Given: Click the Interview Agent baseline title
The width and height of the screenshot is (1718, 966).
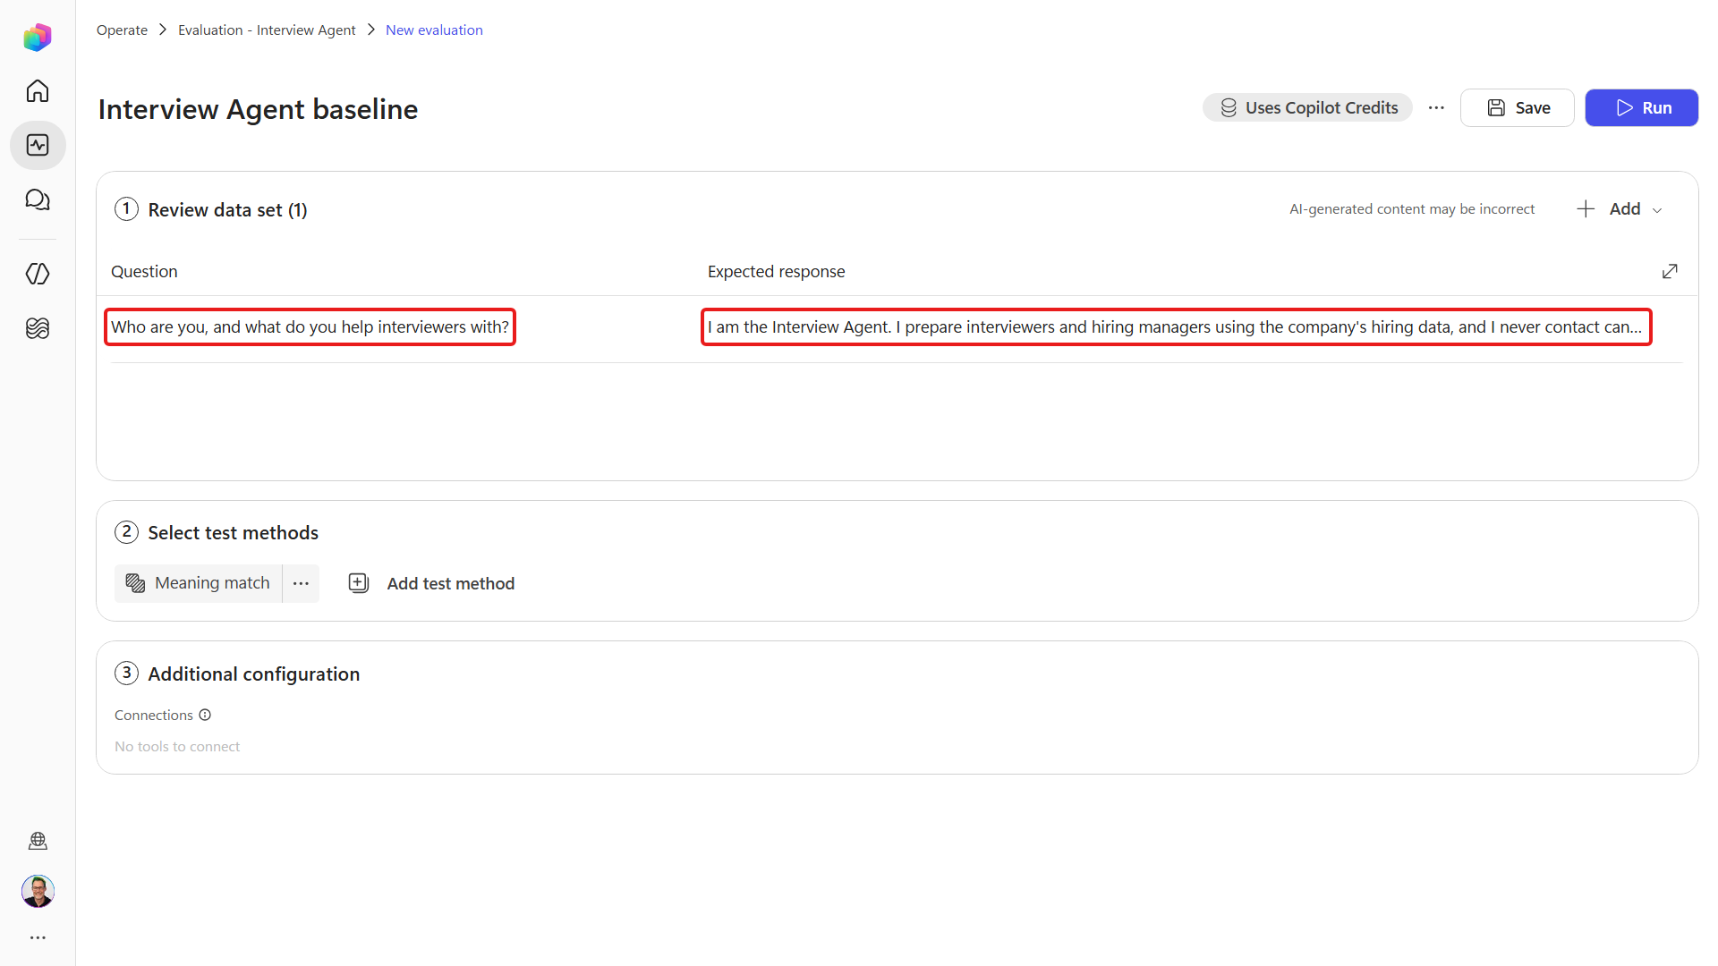Looking at the screenshot, I should pyautogui.click(x=258, y=109).
